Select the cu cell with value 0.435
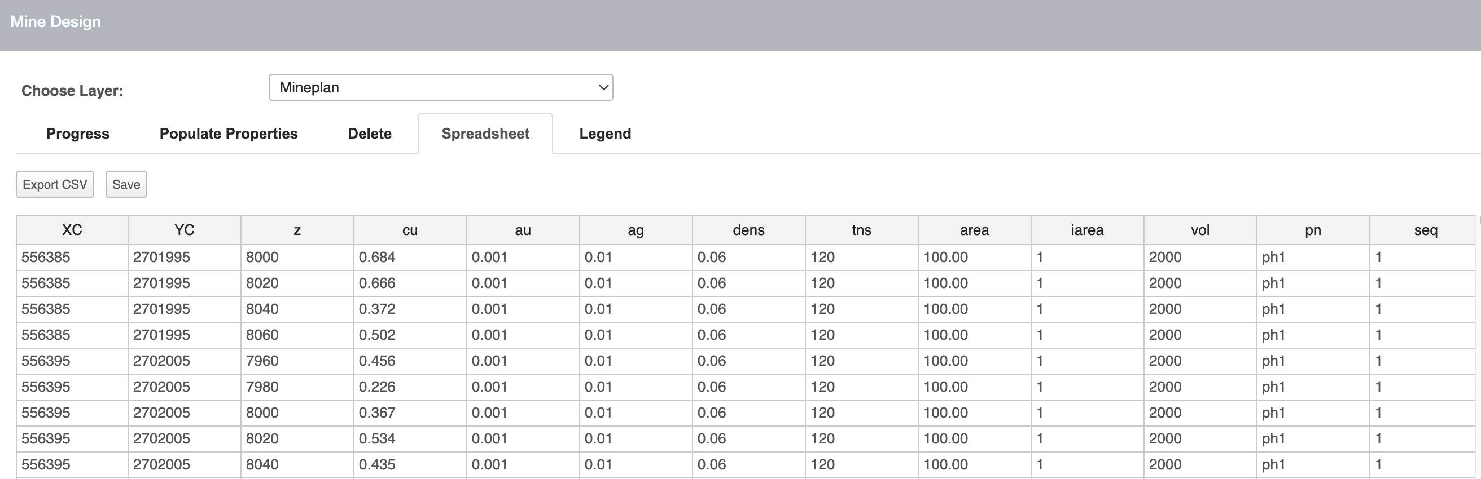This screenshot has width=1481, height=479. [x=409, y=464]
